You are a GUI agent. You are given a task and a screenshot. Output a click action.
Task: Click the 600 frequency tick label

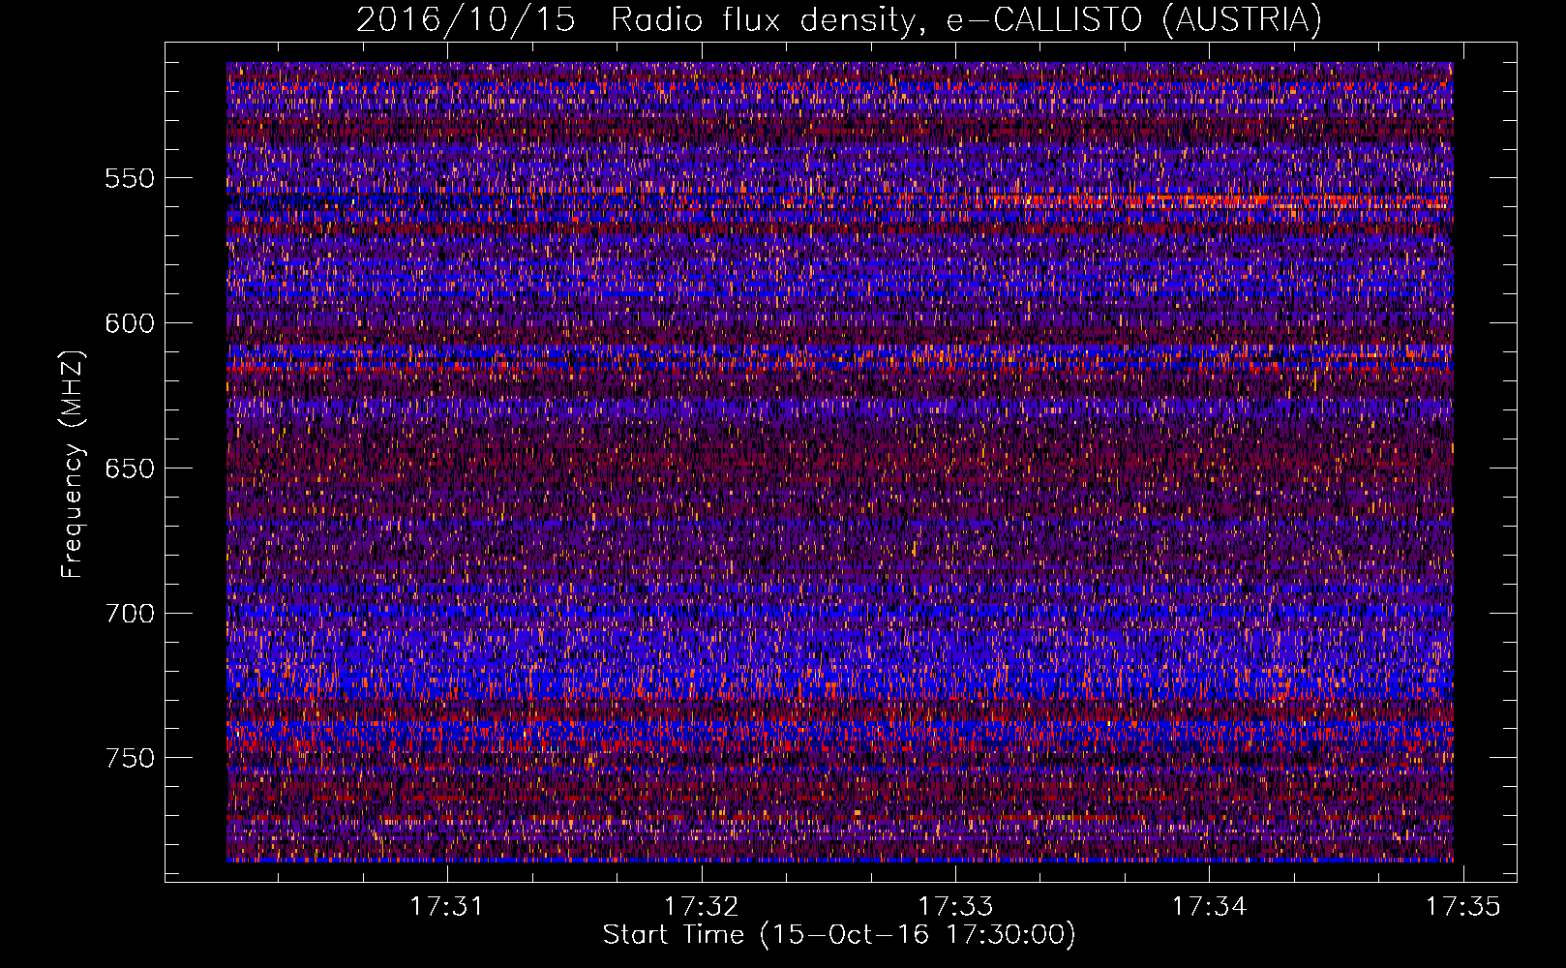[x=130, y=323]
